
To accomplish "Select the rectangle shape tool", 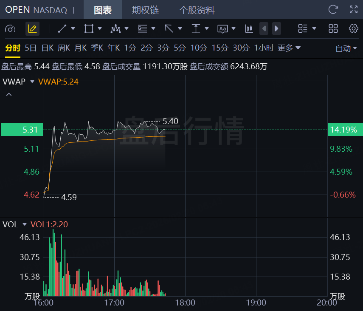I will pos(89,29).
